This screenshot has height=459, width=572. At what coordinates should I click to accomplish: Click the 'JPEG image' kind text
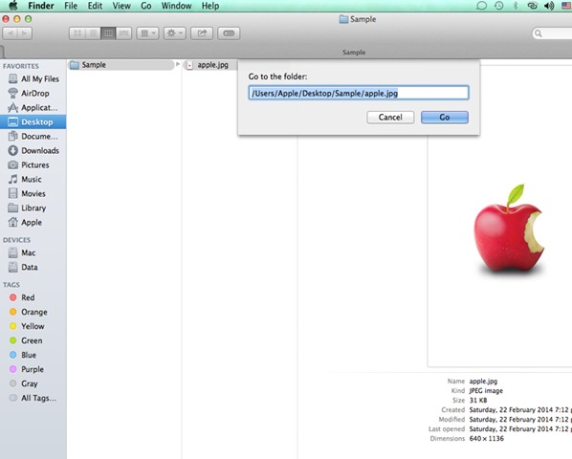click(x=486, y=391)
